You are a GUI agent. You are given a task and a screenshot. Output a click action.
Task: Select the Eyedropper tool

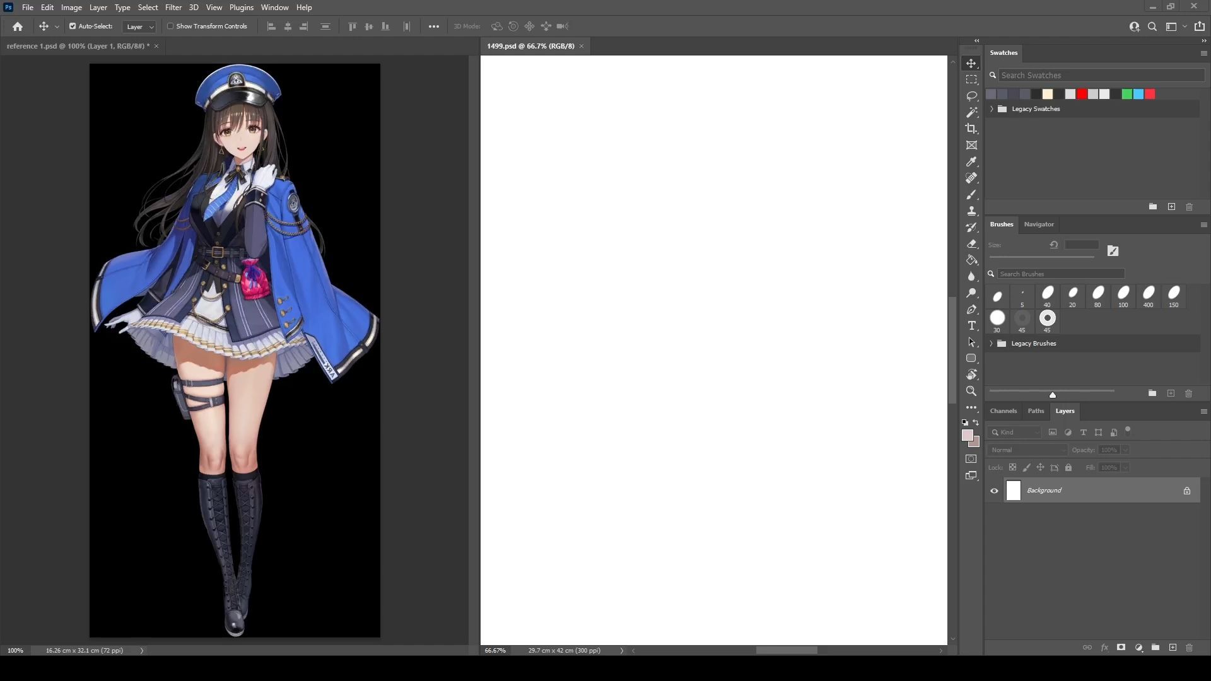(971, 161)
